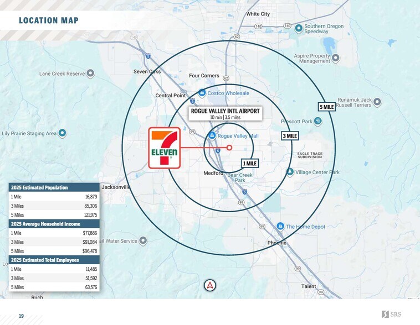Click the 1 MILE radius label
Screen dimensions: 420x325
coord(250,164)
